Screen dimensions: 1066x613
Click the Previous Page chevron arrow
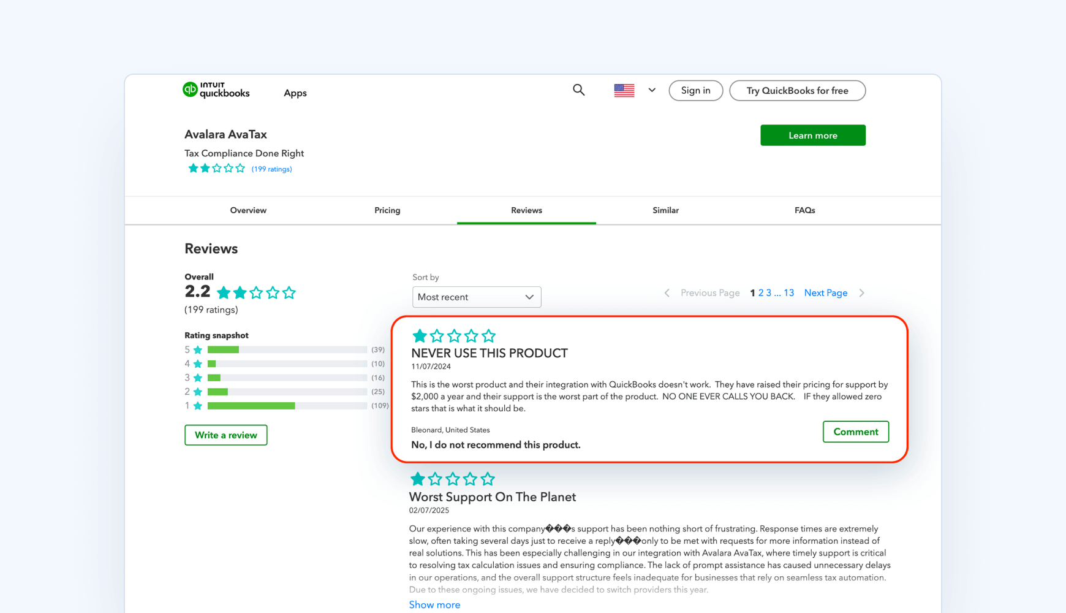pyautogui.click(x=667, y=293)
